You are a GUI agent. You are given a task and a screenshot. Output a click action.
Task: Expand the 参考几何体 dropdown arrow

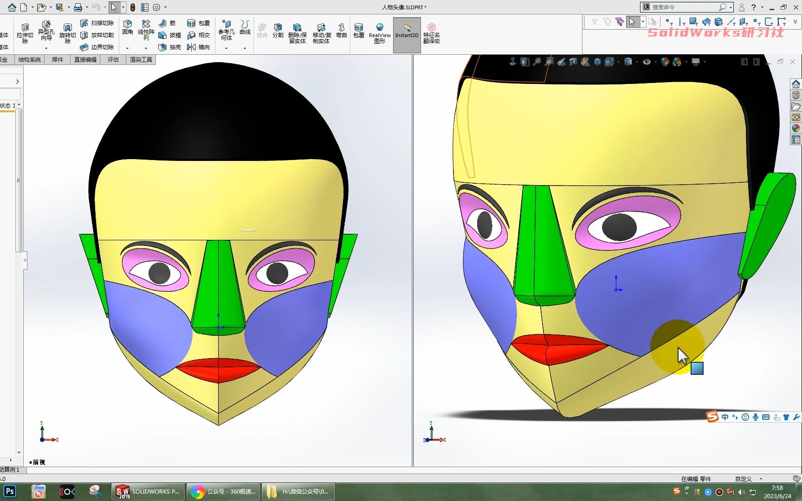click(x=226, y=48)
